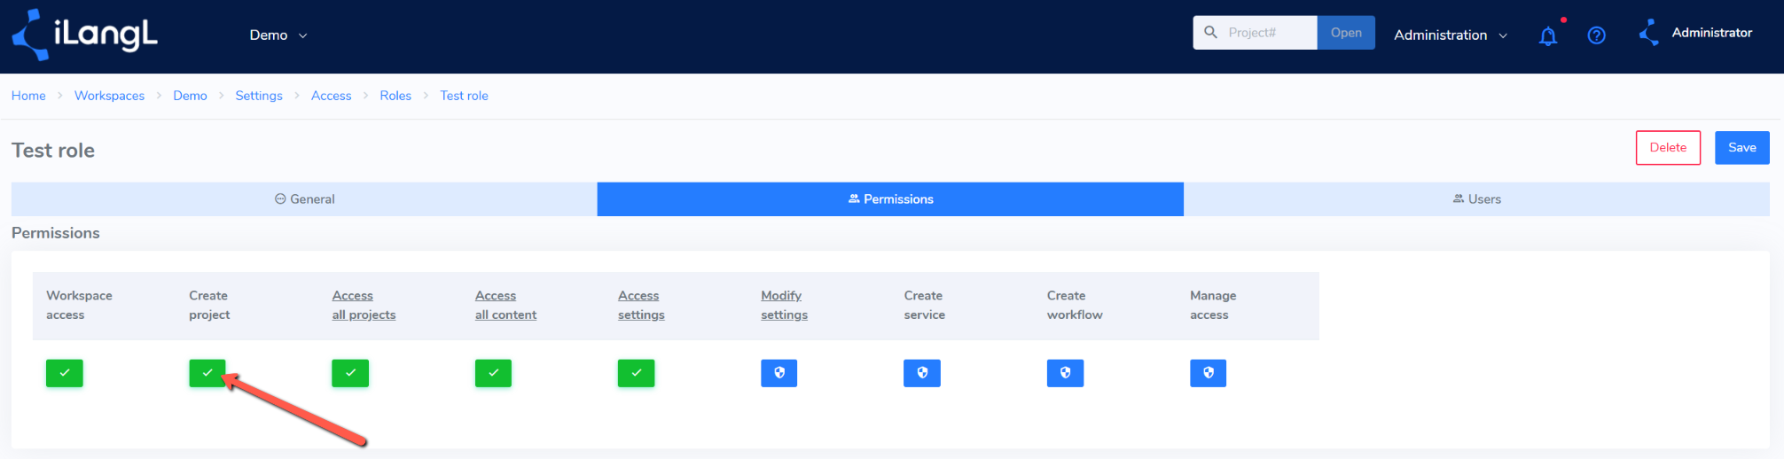Open the notifications bell
The height and width of the screenshot is (459, 1784).
[x=1547, y=35]
